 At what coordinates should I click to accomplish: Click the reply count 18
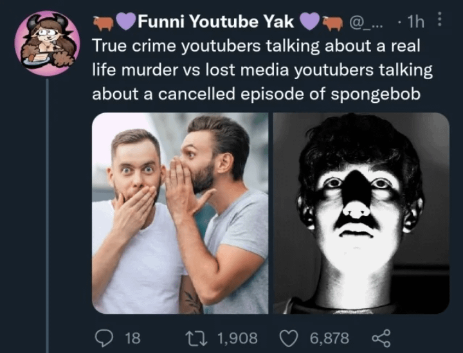pos(132,338)
